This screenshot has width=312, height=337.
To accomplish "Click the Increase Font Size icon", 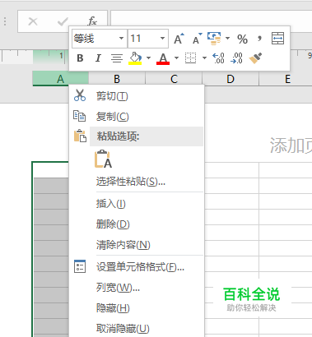I will coord(179,39).
